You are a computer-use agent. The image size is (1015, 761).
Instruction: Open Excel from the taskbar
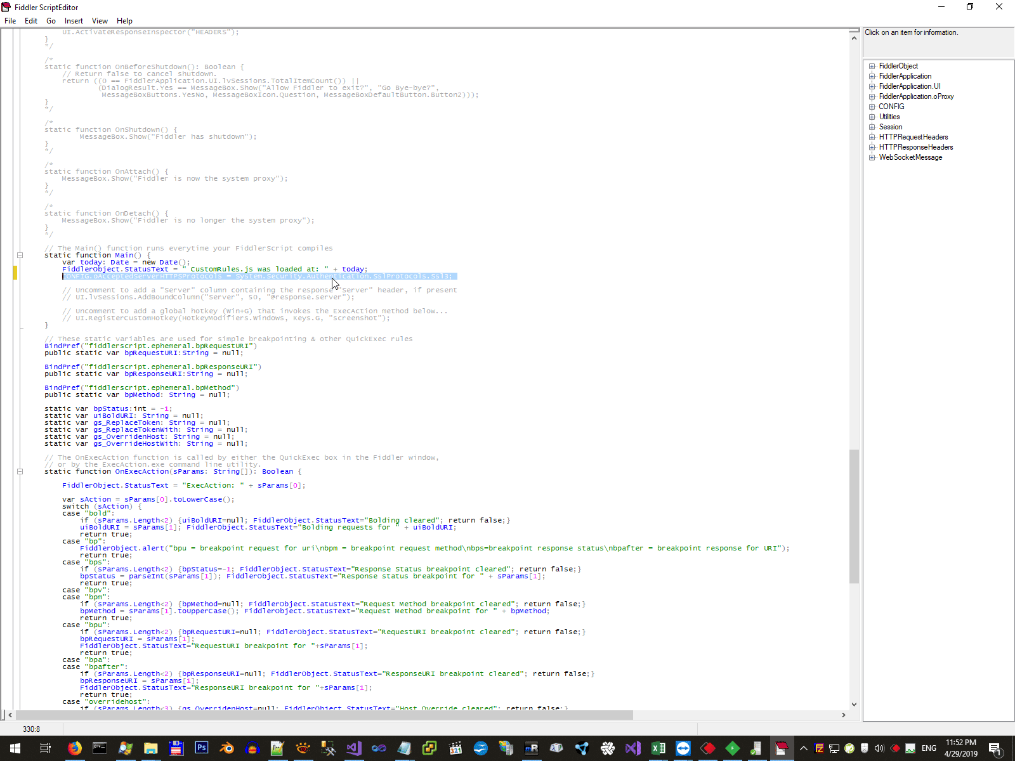658,748
